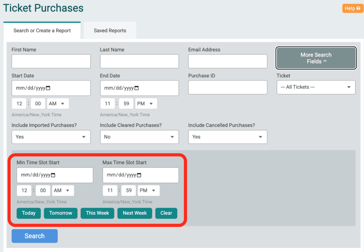This screenshot has width=364, height=252.
Task: Open Include Imported Purchases dropdown
Action: click(51, 137)
